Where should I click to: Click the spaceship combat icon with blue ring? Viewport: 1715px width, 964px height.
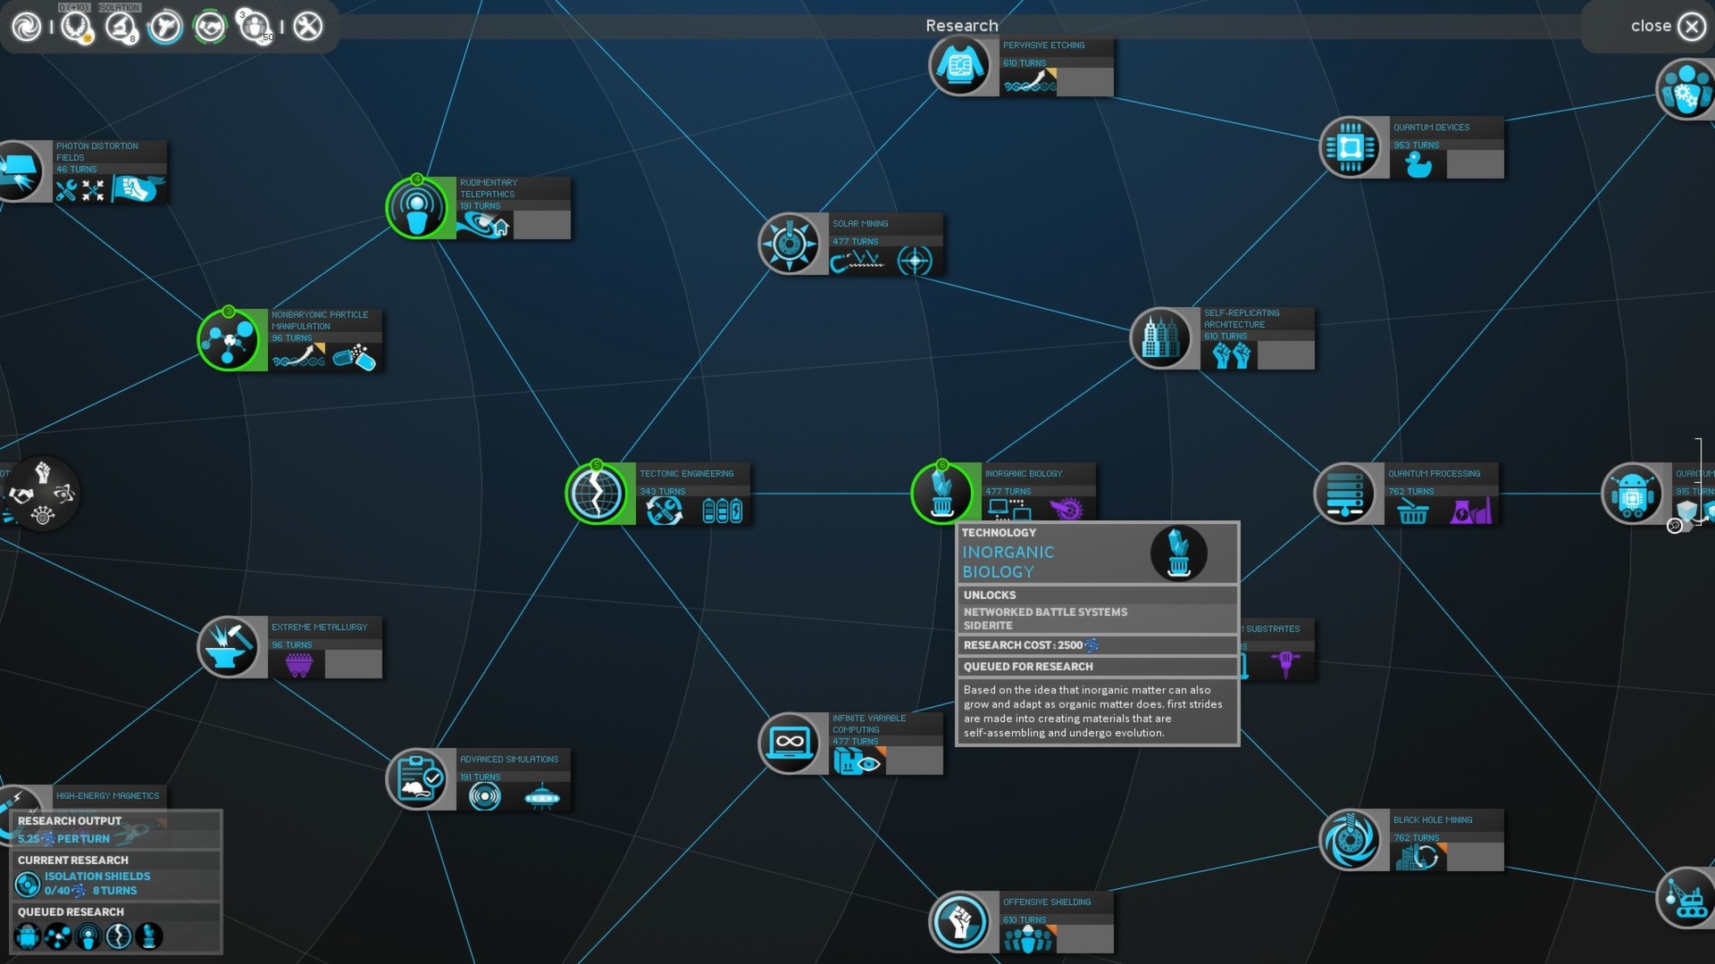[x=168, y=27]
